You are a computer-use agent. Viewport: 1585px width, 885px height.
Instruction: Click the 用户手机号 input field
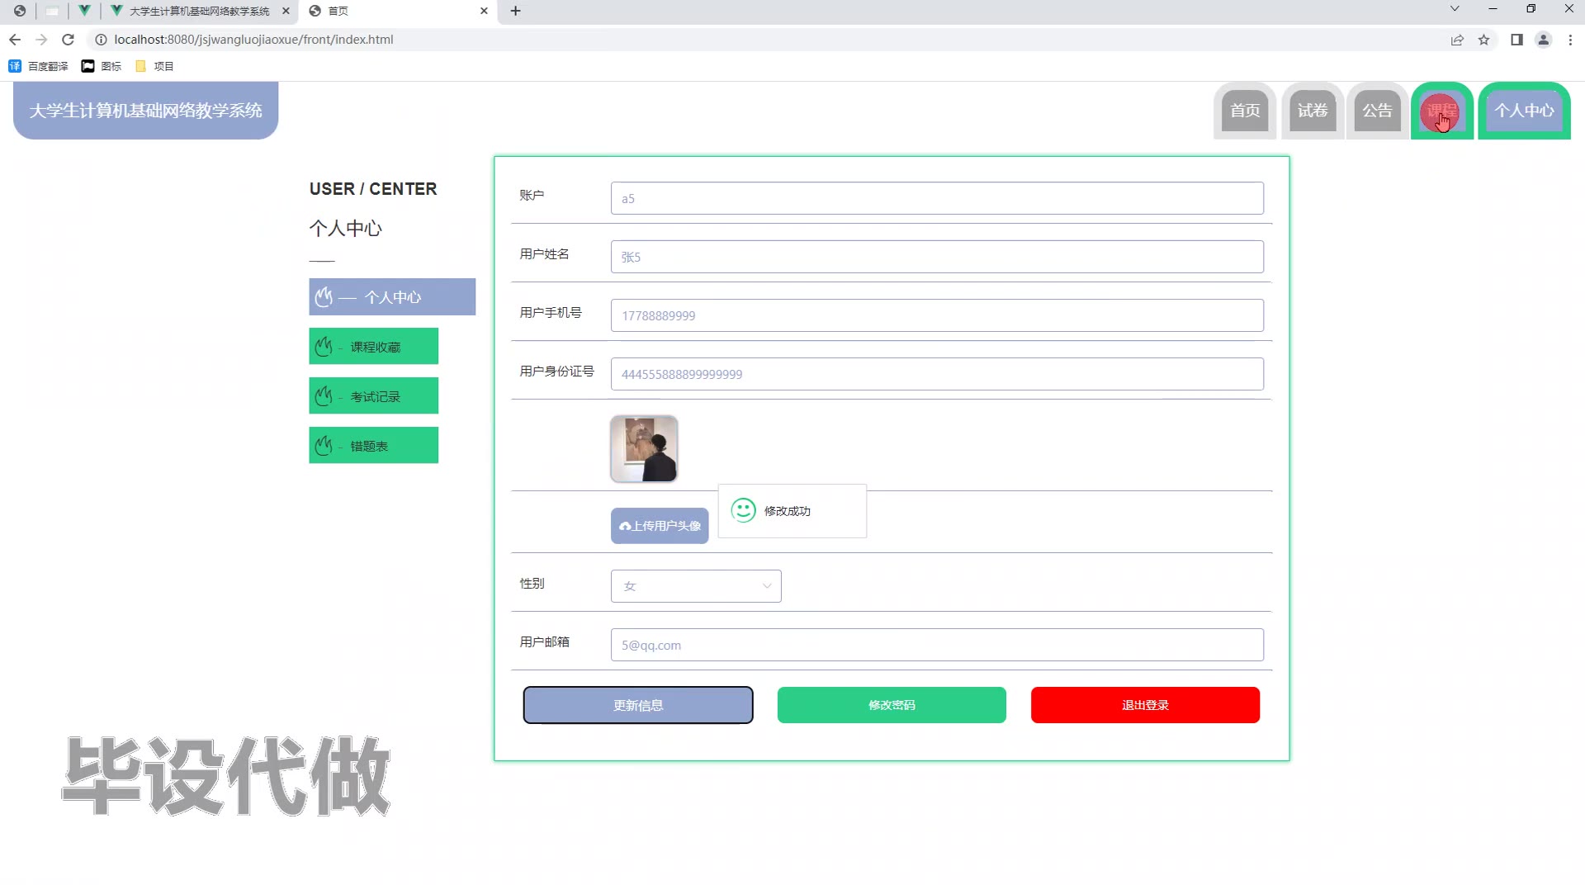click(937, 315)
